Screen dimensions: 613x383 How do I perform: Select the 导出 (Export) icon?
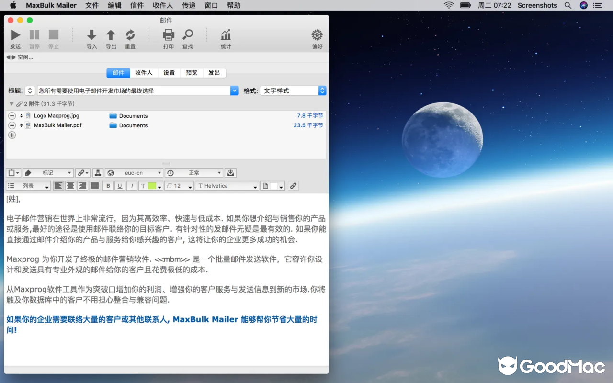pos(111,34)
